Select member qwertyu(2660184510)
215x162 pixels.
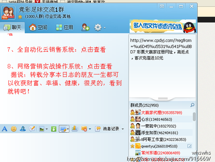tap(161, 146)
